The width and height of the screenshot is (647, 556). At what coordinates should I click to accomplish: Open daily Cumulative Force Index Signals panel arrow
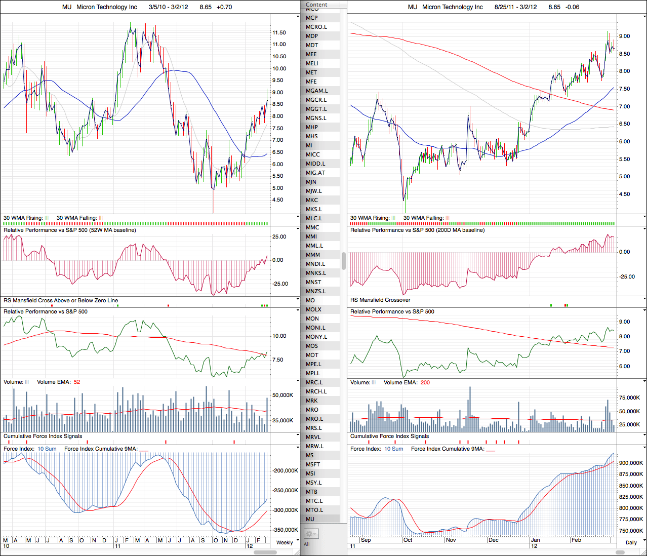click(644, 435)
